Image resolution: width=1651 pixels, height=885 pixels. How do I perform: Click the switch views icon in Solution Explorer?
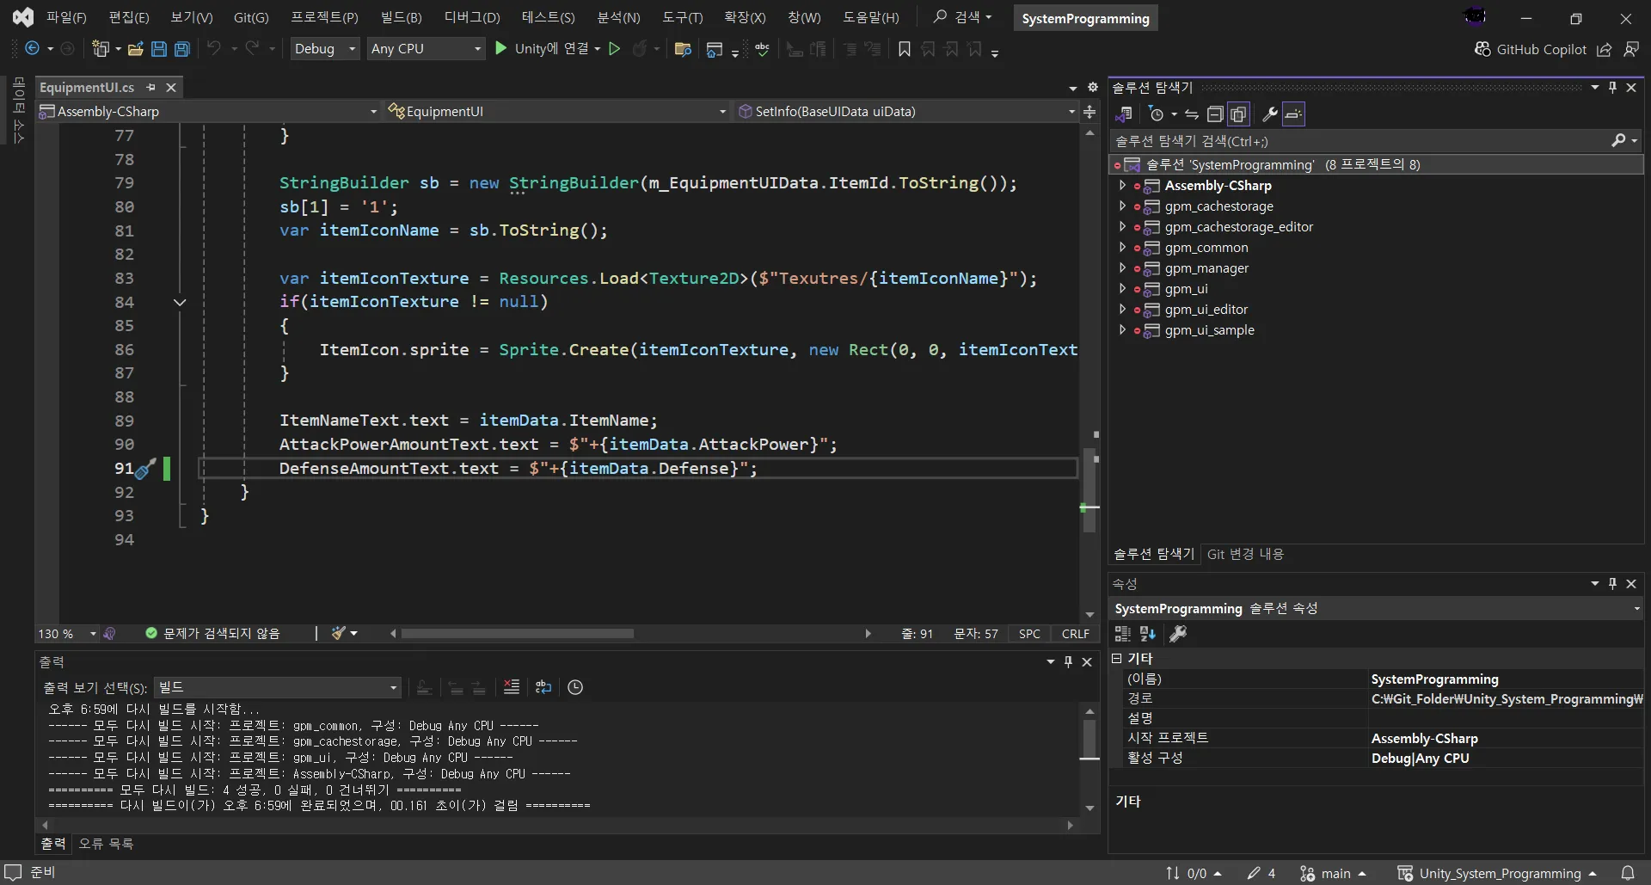[1123, 114]
